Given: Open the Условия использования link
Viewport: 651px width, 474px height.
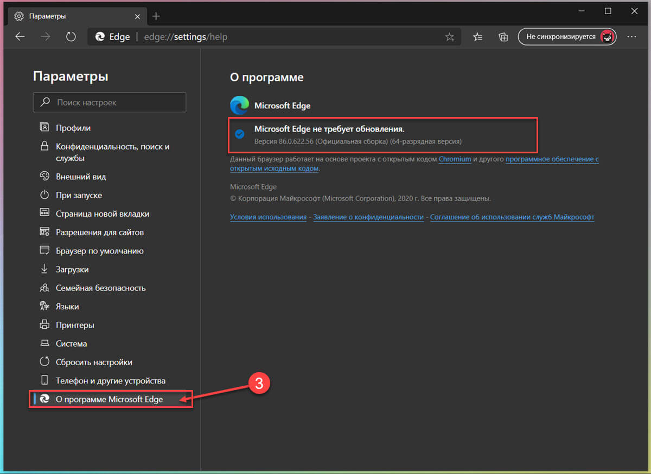Looking at the screenshot, I should click(268, 217).
